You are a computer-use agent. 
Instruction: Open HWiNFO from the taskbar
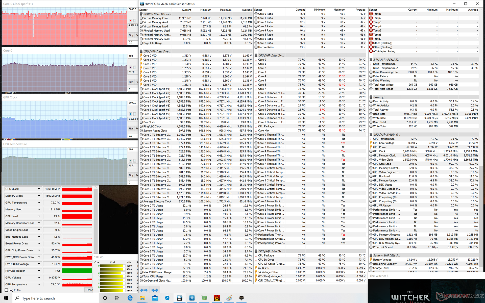pos(179,298)
